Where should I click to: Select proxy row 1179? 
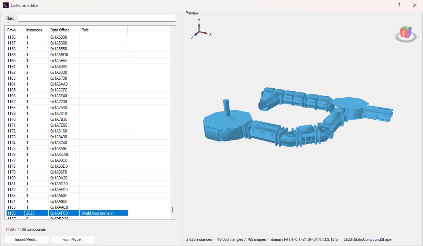click(67, 172)
